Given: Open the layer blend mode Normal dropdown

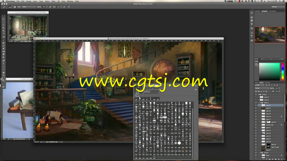Looking at the screenshot, I should (262, 88).
